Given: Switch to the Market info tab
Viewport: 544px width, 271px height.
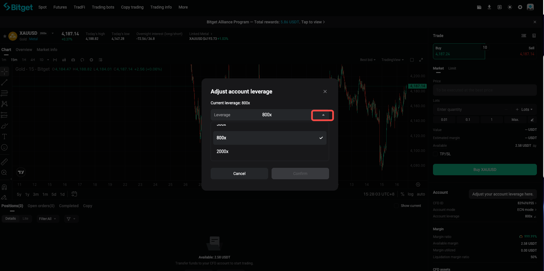Looking at the screenshot, I should pos(47,50).
